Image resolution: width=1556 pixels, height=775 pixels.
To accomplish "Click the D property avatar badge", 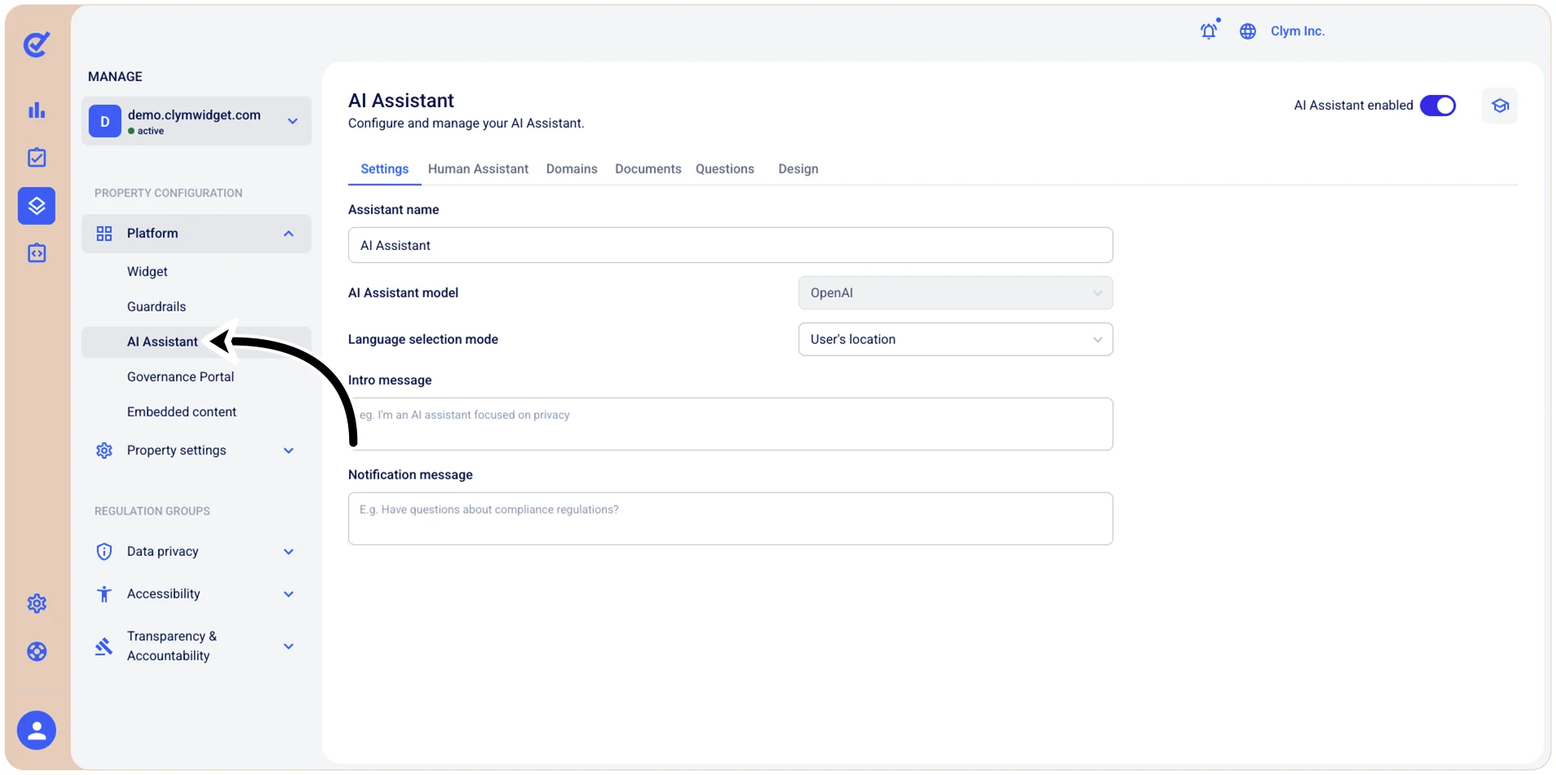I will [105, 121].
